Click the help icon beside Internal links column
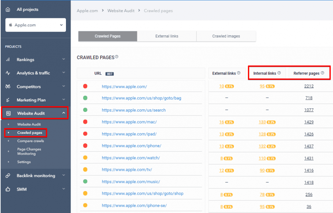The image size is (333, 213). point(279,73)
